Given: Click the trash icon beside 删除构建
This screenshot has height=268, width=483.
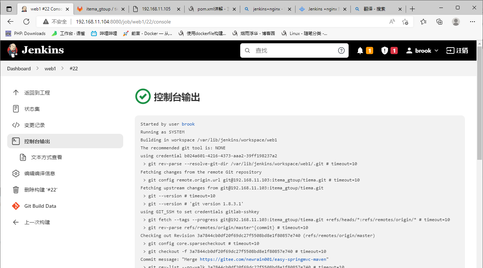Looking at the screenshot, I should tap(16, 190).
